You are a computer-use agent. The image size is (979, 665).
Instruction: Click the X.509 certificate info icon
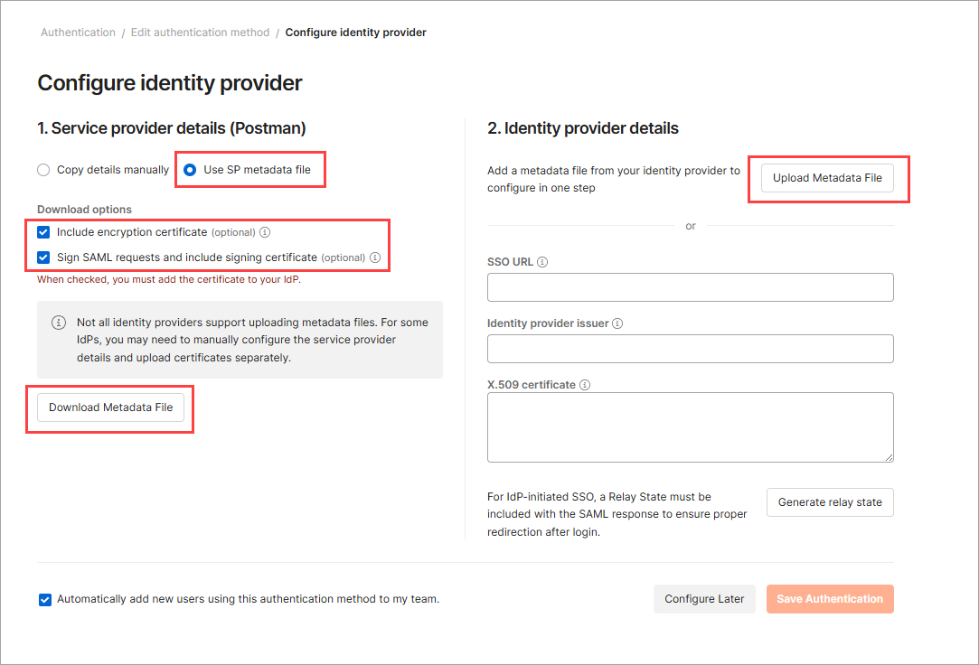coord(584,385)
